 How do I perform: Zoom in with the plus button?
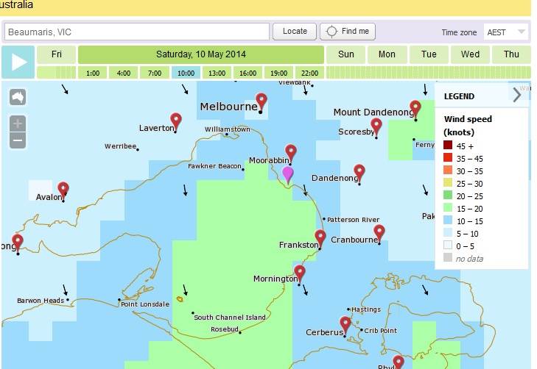pos(18,123)
